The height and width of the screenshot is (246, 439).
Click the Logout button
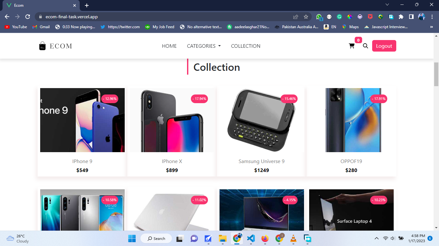(384, 46)
